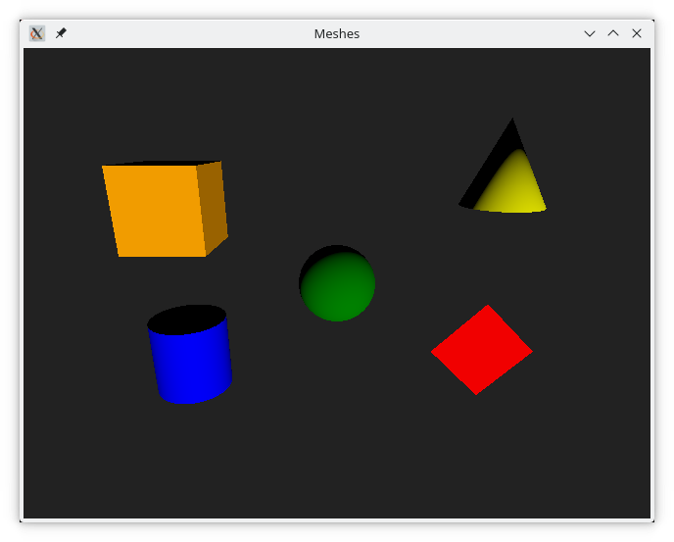This screenshot has width=674, height=542.
Task: Close the Meshes window
Action: coord(637,33)
